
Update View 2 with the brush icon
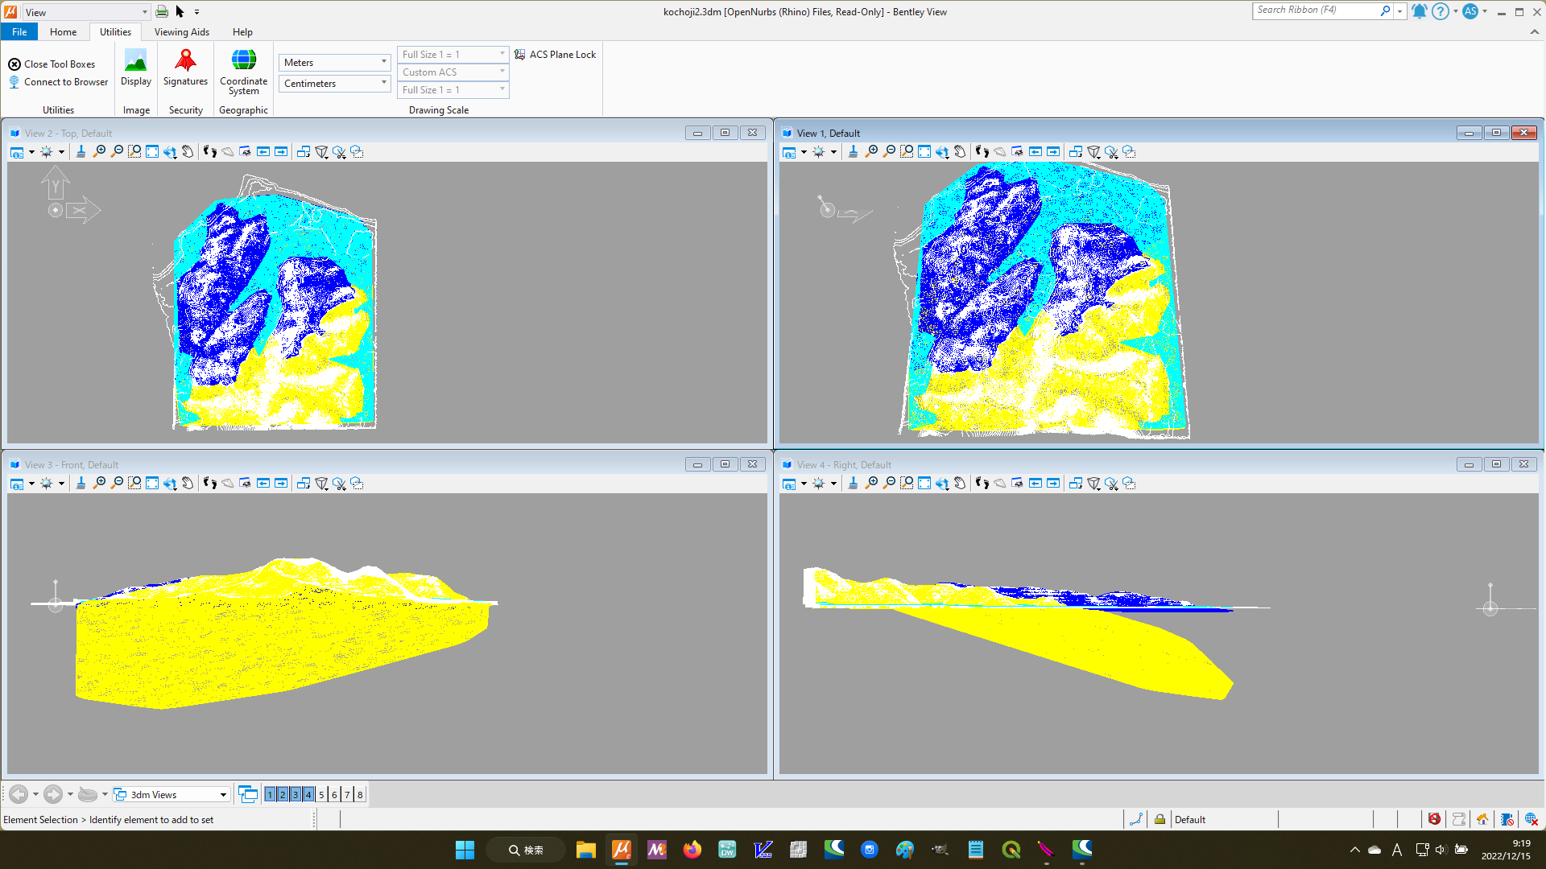point(81,152)
